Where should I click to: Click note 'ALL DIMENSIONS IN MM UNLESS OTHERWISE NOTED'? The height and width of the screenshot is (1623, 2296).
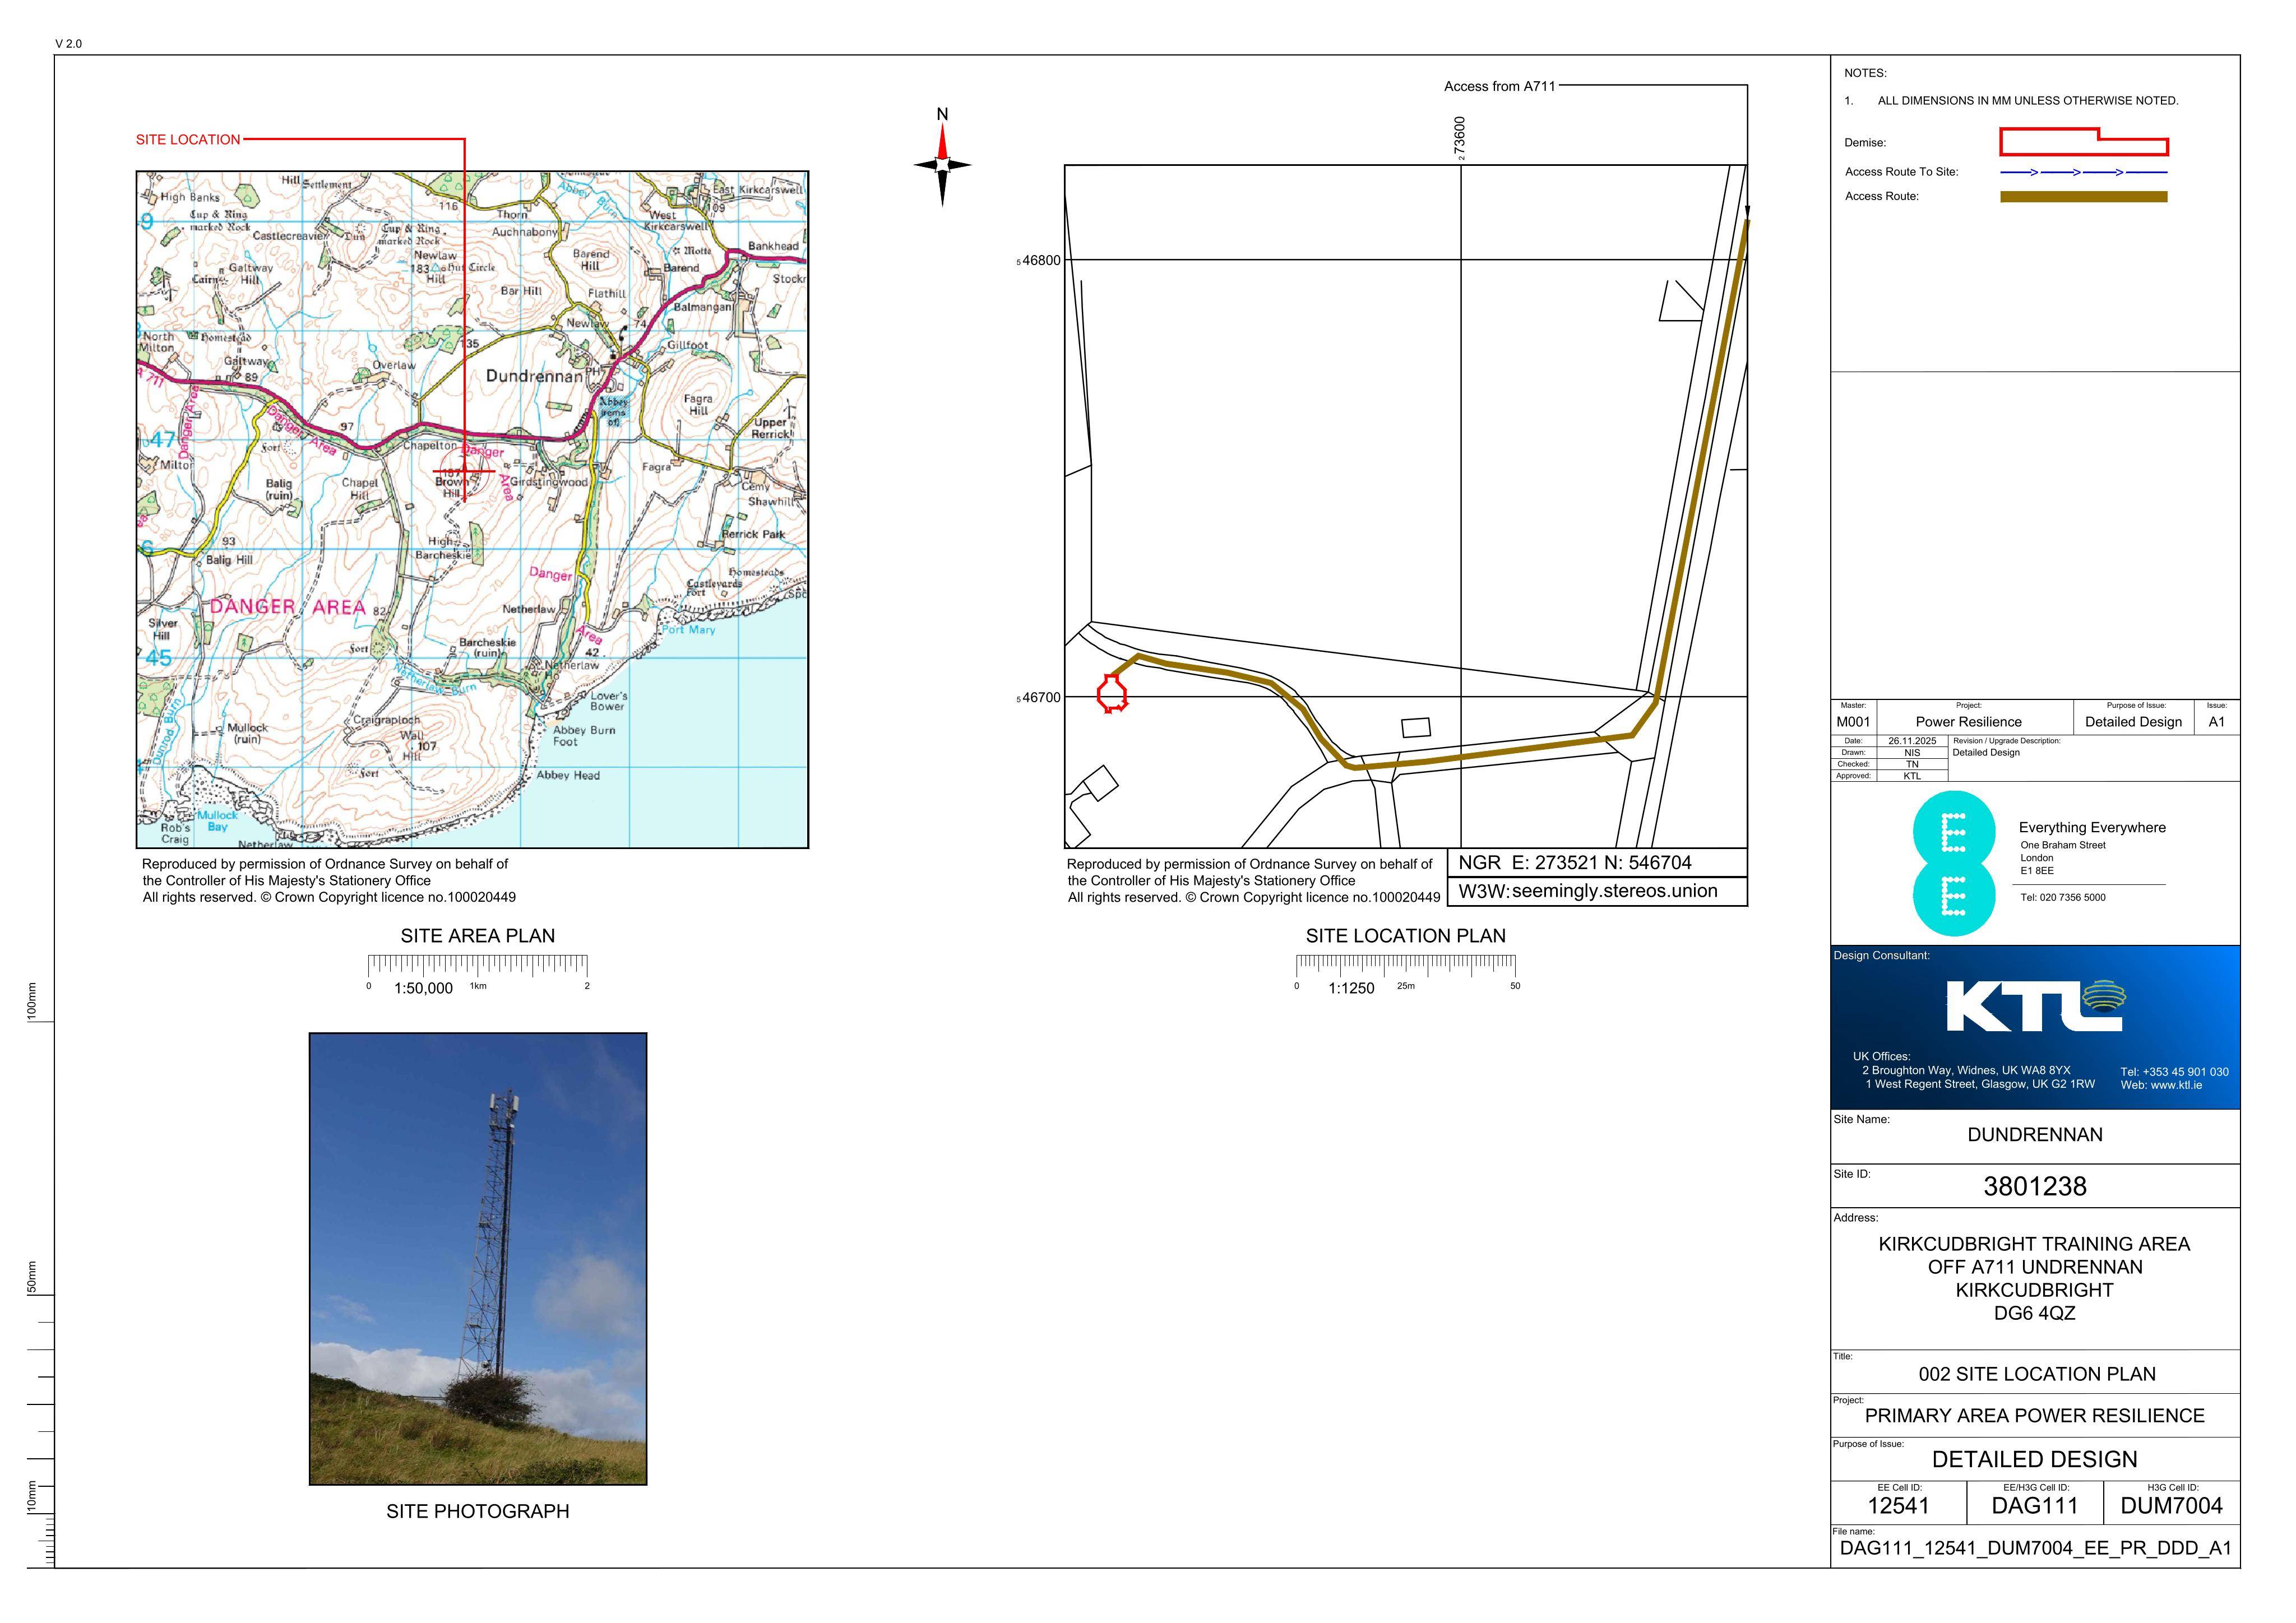2028,101
